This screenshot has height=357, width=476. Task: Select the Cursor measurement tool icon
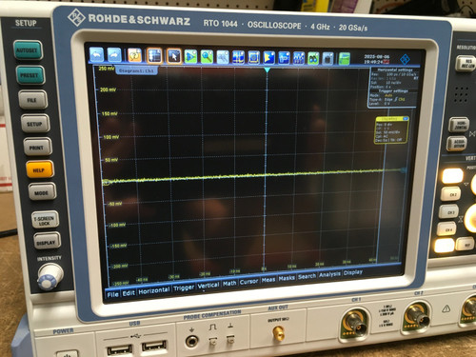[238, 57]
